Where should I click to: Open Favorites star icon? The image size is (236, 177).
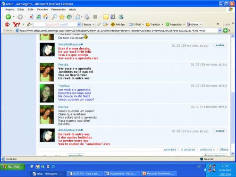[x=62, y=17]
